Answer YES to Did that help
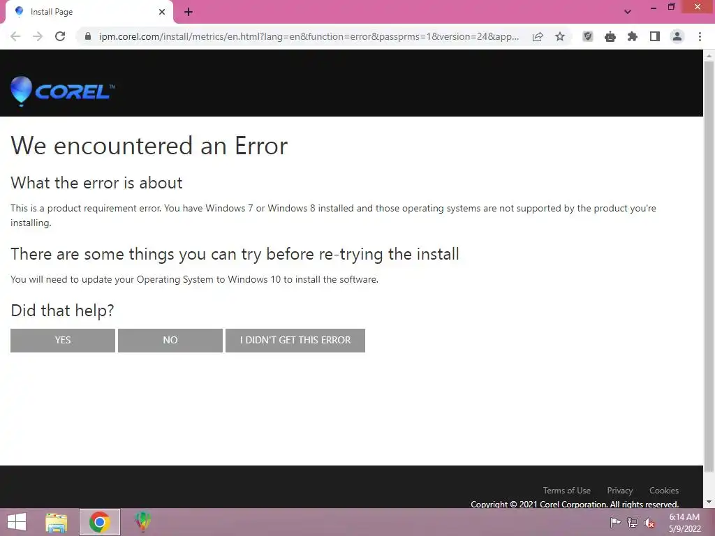The width and height of the screenshot is (715, 536). coord(63,341)
